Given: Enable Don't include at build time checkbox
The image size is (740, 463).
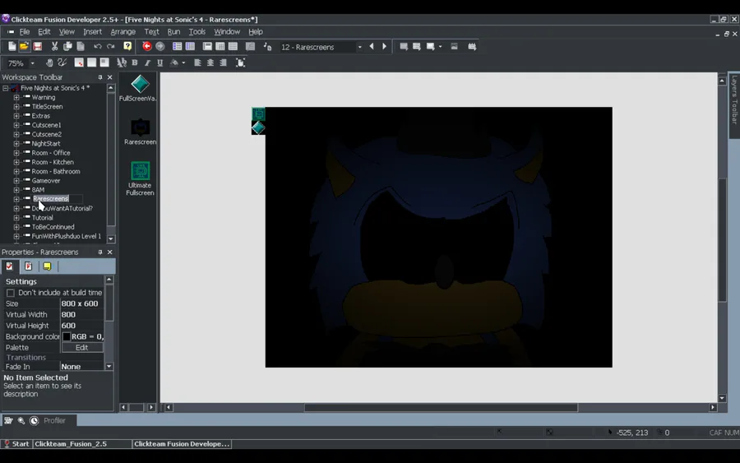Looking at the screenshot, I should coord(11,293).
